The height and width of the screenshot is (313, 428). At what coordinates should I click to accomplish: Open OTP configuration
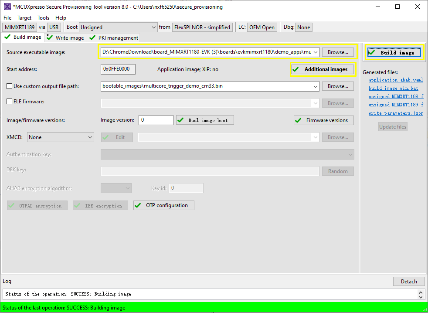[164, 205]
